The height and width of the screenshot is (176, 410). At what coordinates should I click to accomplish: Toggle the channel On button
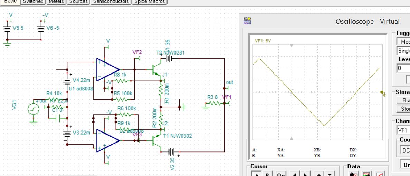pyautogui.click(x=405, y=165)
